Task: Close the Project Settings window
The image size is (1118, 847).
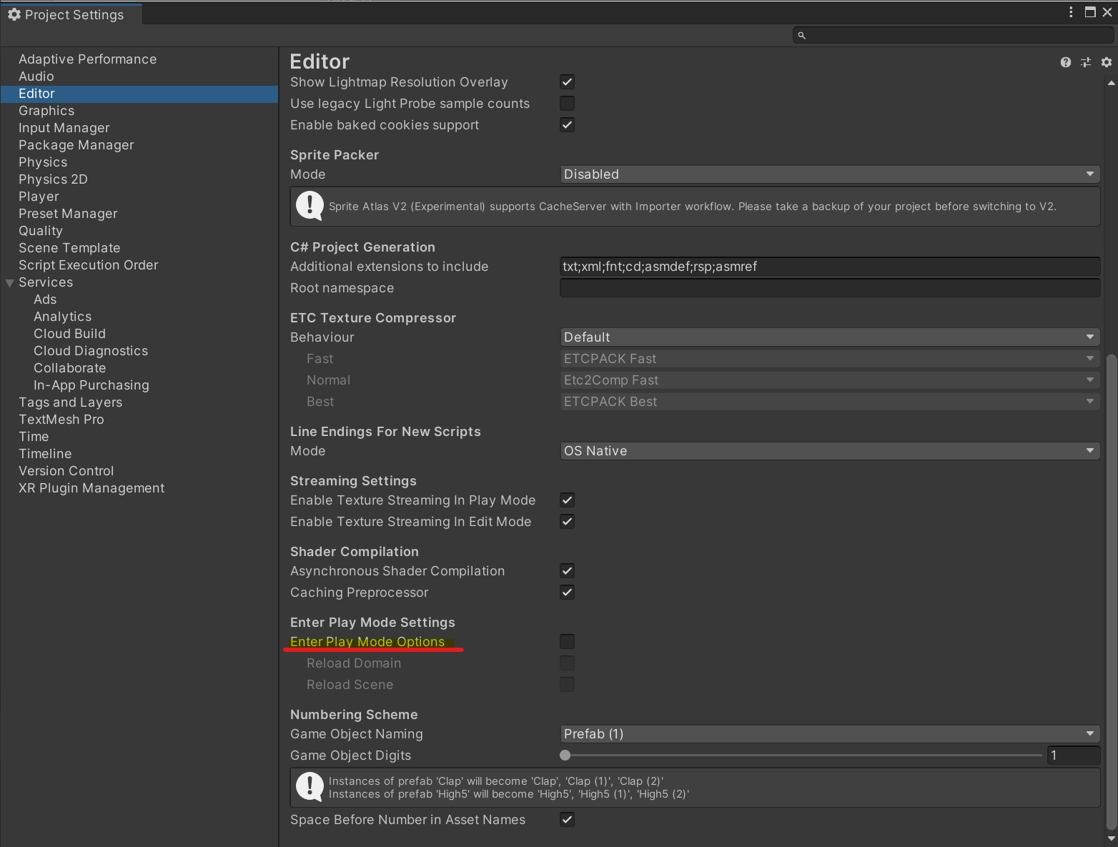Action: coord(1107,12)
